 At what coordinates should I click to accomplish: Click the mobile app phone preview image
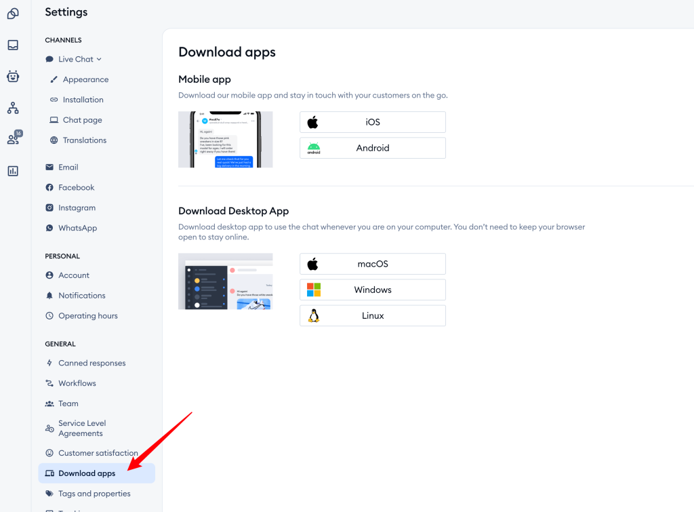(225, 140)
